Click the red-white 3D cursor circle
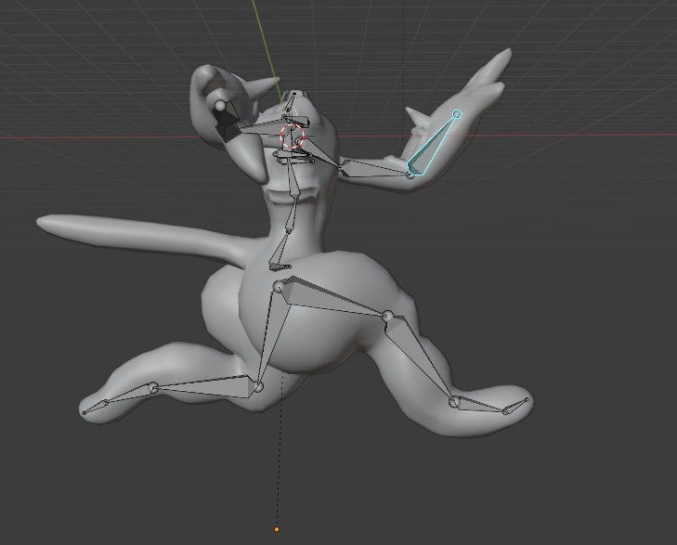Screen dimensions: 677x545 292,136
